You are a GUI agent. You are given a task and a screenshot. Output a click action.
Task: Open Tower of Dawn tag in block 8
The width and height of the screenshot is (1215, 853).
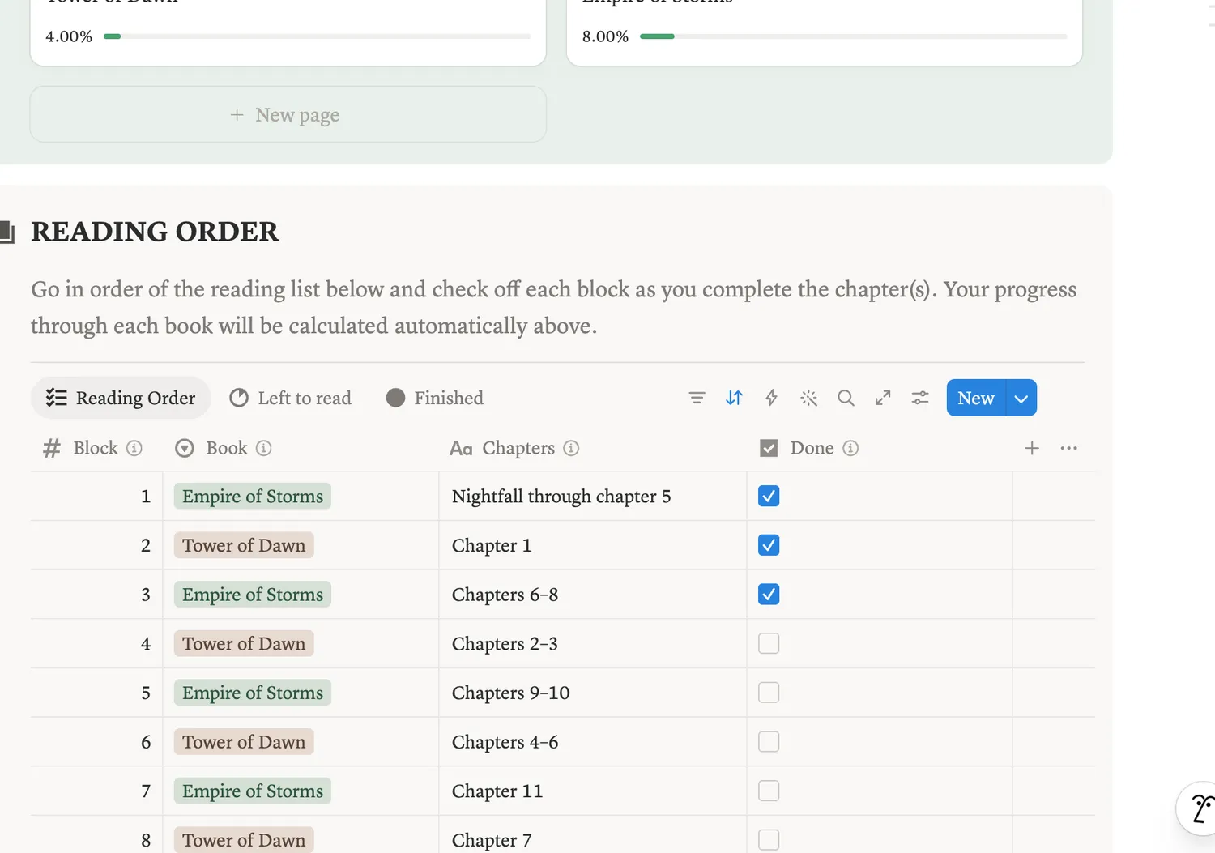click(244, 840)
